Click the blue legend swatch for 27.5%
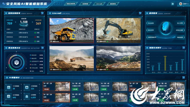Viewport: 190px width, 107px height. [31, 58]
